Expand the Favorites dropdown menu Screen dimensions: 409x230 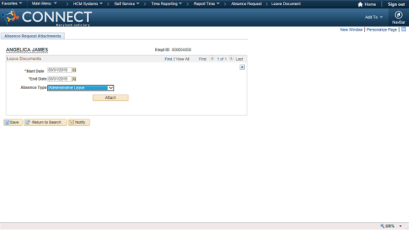coord(12,4)
